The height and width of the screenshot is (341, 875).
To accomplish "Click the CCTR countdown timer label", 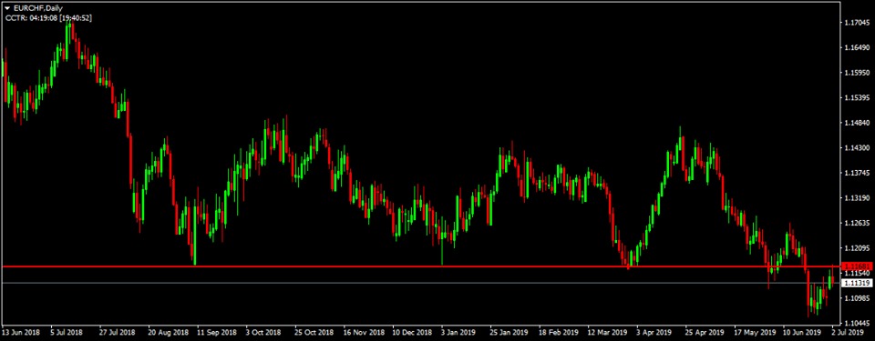I will pos(48,18).
